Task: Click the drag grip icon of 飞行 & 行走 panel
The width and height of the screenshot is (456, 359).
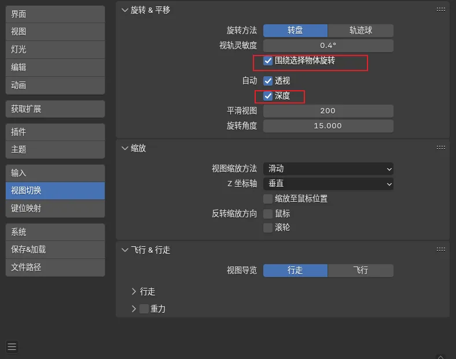Action: point(440,250)
